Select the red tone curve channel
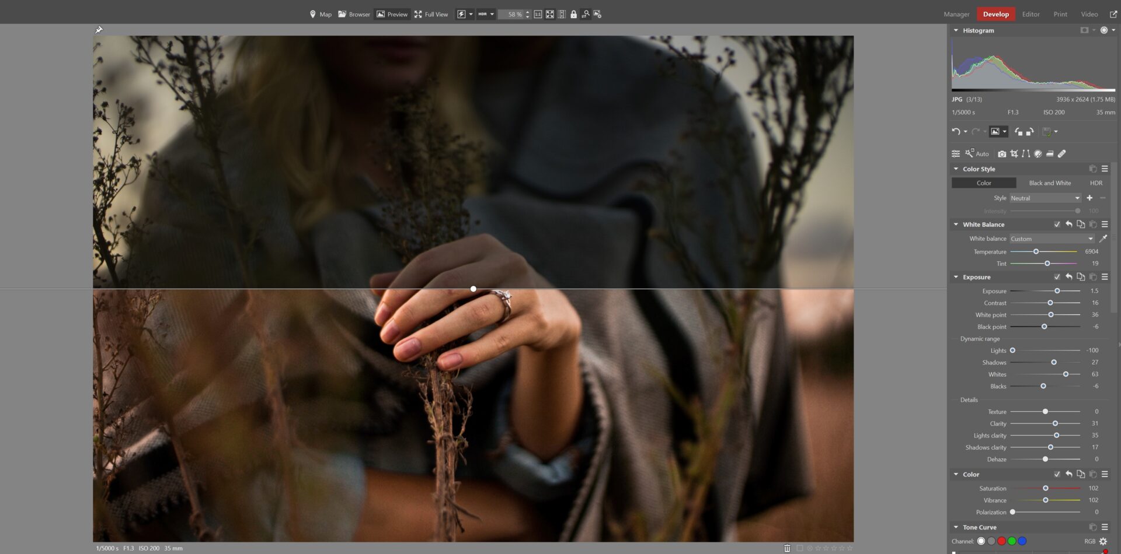The width and height of the screenshot is (1121, 554). click(1001, 541)
